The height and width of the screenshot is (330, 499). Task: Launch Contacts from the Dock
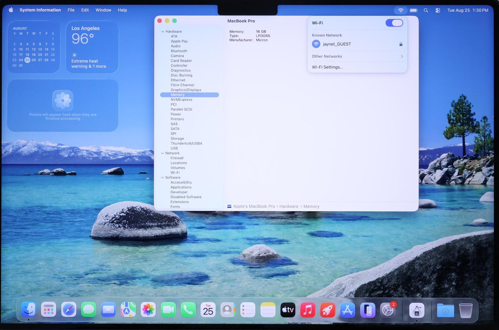(228, 310)
